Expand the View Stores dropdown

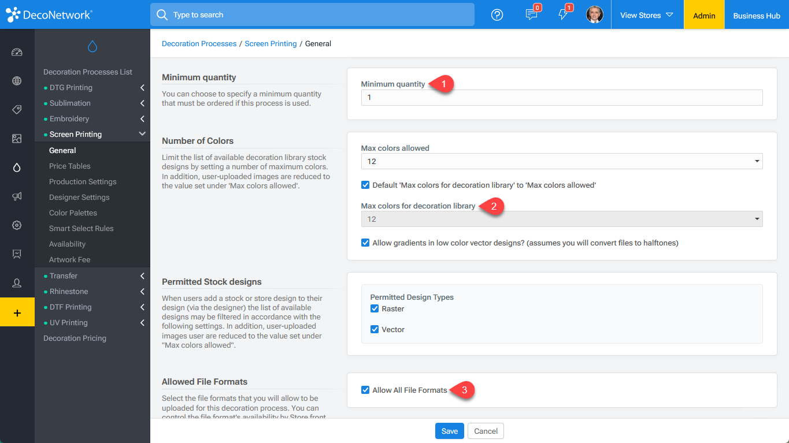pos(646,16)
